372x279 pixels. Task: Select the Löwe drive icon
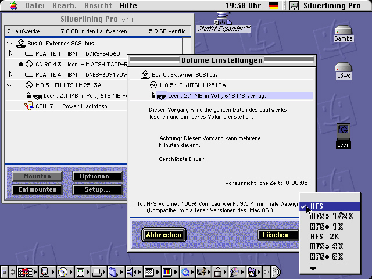(344, 71)
